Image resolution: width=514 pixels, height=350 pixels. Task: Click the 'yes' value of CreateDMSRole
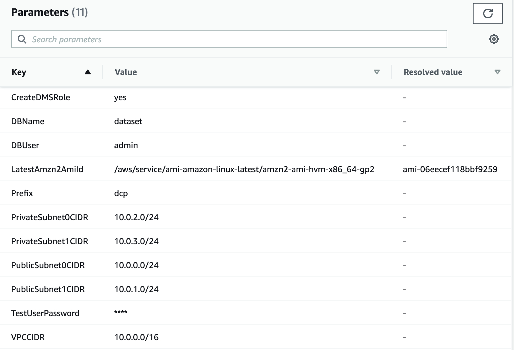[x=120, y=98]
